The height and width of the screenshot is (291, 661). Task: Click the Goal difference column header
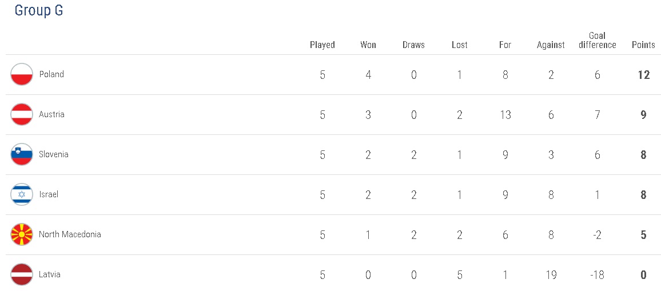tap(597, 40)
